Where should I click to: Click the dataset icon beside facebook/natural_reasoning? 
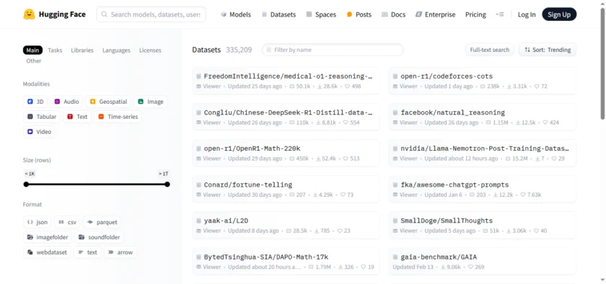395,113
